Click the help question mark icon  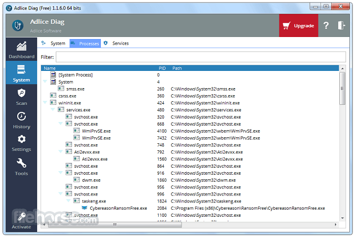(x=326, y=26)
